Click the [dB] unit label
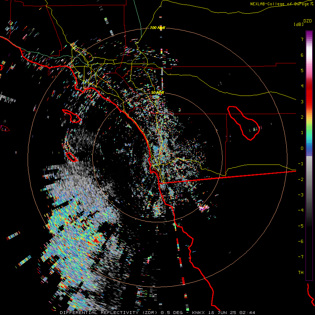The width and height of the screenshot is (315, 315). 299,24
